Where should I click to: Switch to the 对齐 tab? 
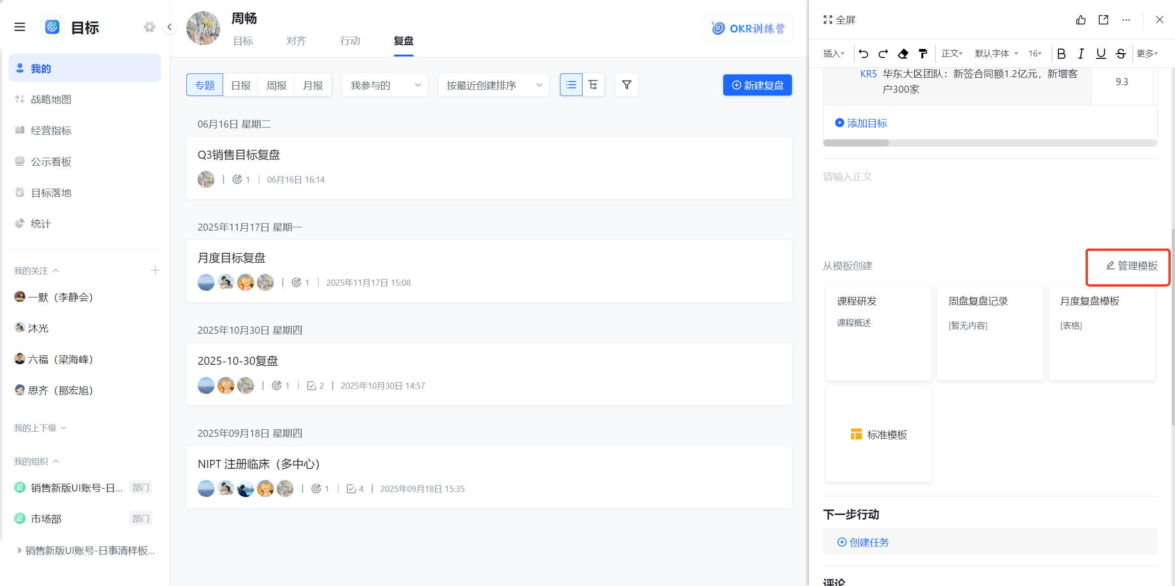click(296, 41)
